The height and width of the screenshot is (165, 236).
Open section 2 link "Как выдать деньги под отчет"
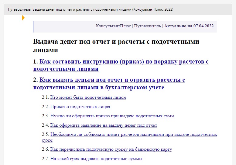coord(112,80)
